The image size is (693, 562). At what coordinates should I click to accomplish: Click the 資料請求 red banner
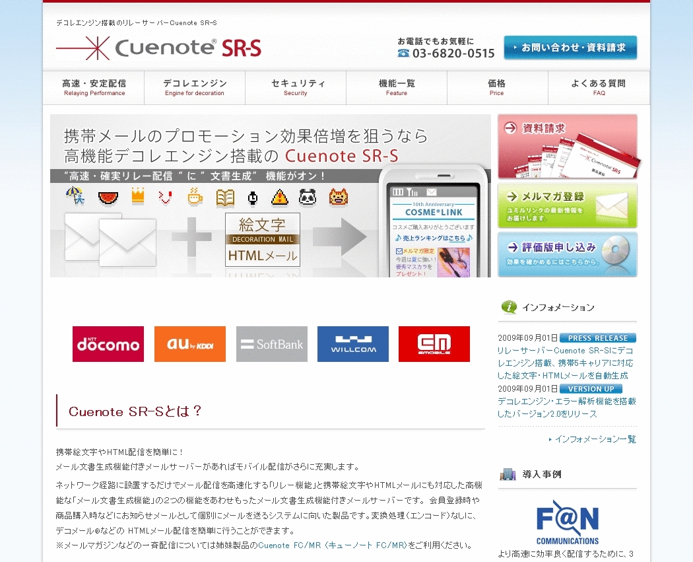tap(568, 147)
